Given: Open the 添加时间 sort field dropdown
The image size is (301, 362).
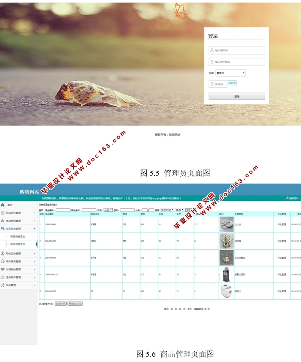Looking at the screenshot, I should [x=167, y=210].
